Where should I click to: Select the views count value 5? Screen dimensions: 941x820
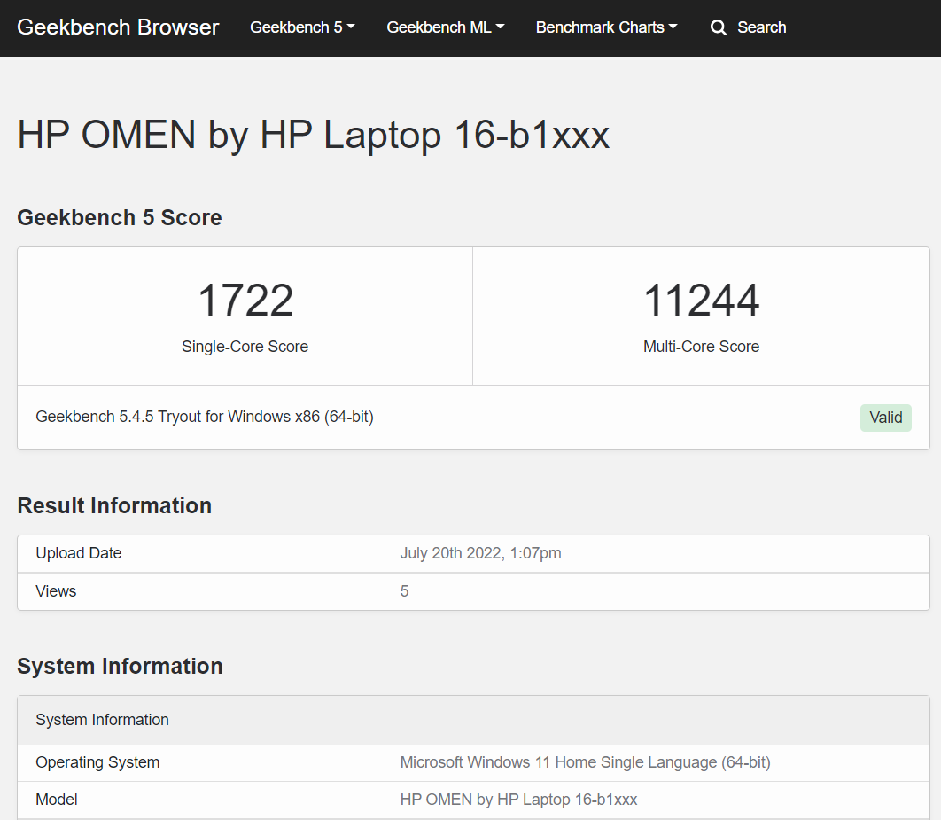click(404, 591)
